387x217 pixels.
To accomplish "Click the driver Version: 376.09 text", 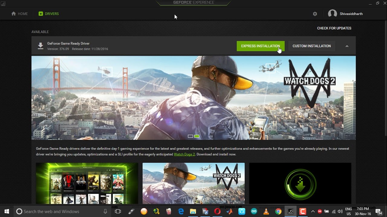I will point(58,49).
